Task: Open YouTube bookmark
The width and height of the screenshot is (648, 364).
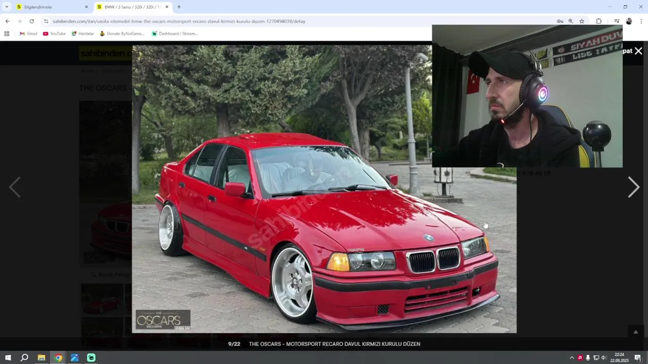Action: [x=54, y=34]
